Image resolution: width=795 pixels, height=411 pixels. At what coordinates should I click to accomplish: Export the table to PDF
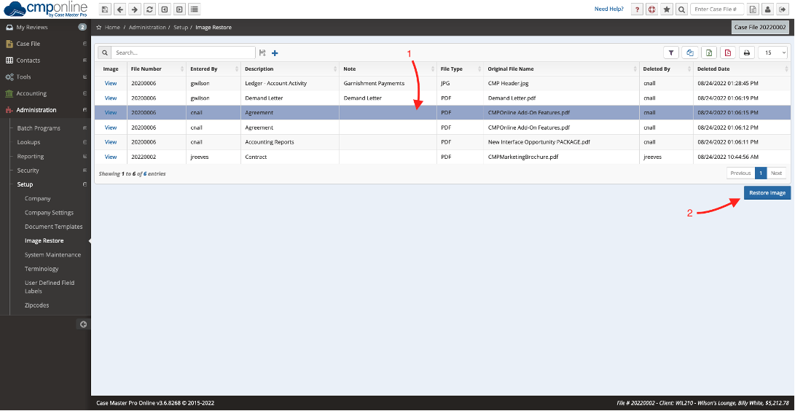point(727,52)
